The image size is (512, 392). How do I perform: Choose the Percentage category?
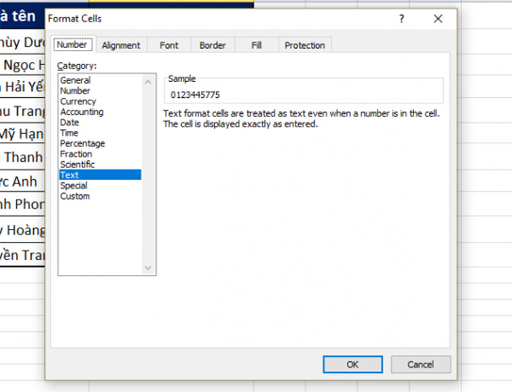pyautogui.click(x=83, y=144)
